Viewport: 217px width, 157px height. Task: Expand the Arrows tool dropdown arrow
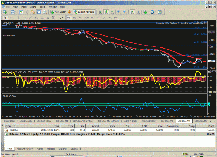tap(62, 18)
